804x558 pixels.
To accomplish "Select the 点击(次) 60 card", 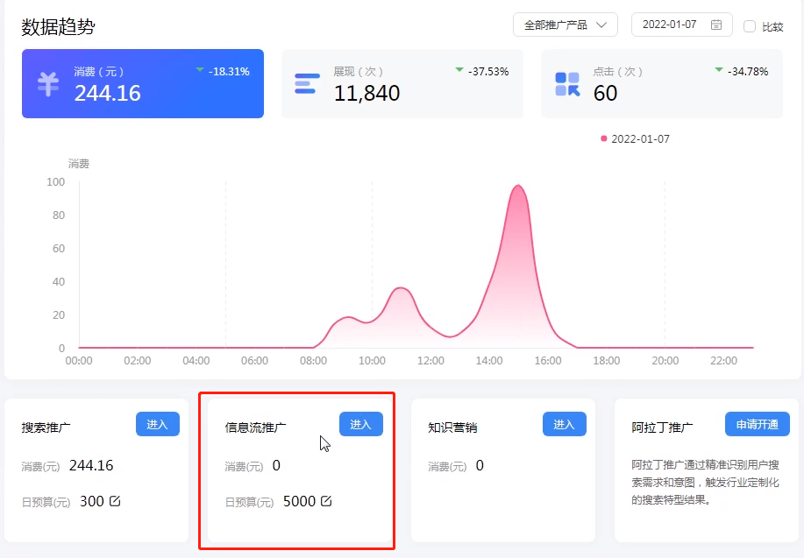I will pyautogui.click(x=661, y=83).
